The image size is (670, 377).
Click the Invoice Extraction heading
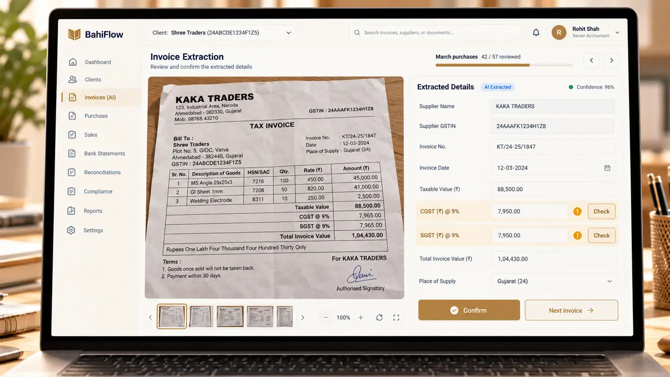pyautogui.click(x=187, y=57)
